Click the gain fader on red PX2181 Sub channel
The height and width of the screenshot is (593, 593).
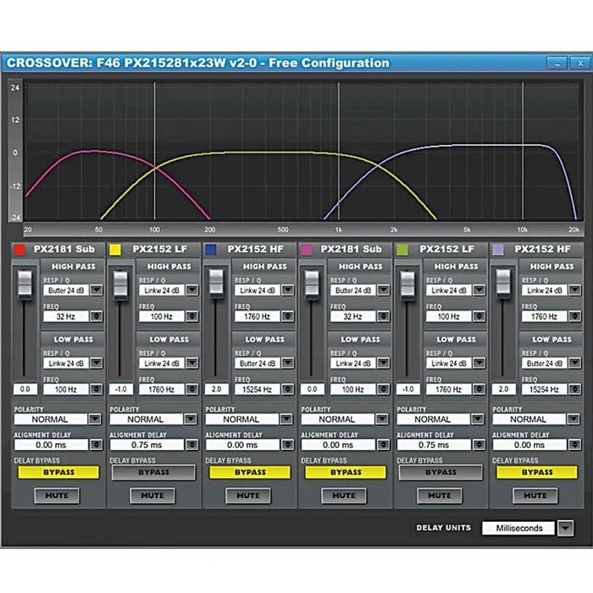coord(25,283)
